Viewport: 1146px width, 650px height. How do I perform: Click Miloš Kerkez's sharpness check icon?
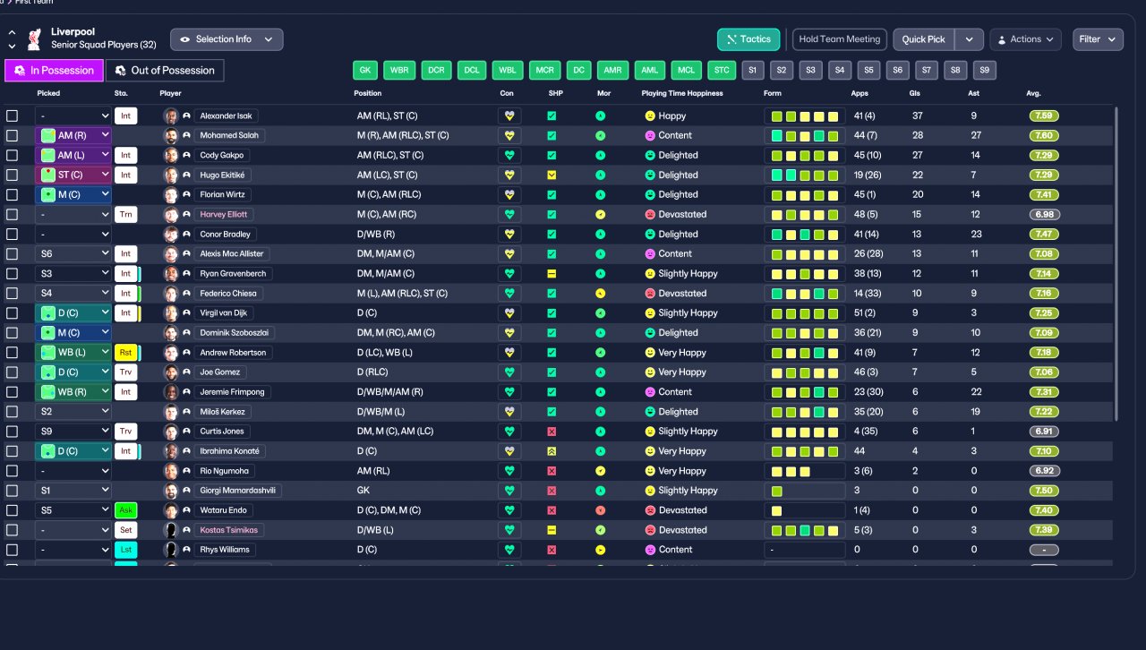tap(552, 411)
